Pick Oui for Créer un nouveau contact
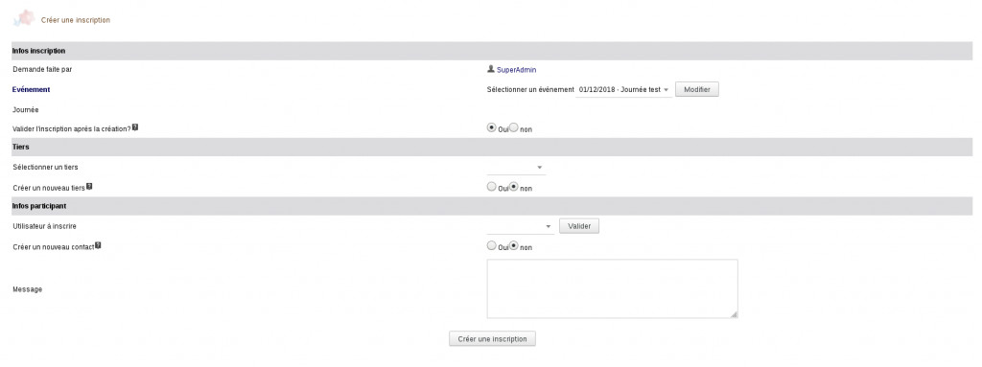 tap(492, 245)
